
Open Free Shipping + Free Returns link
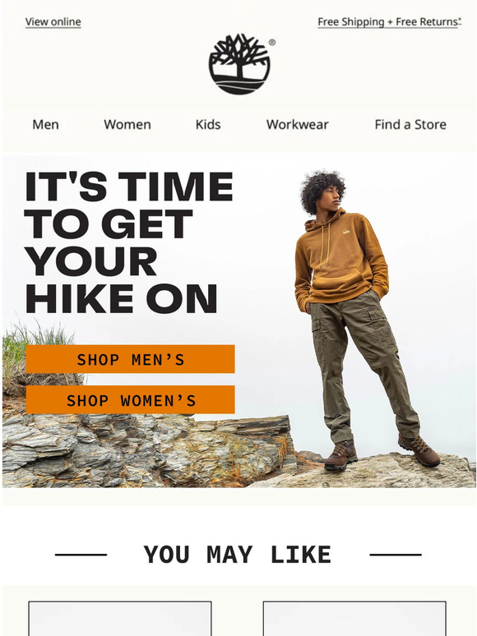tap(389, 22)
